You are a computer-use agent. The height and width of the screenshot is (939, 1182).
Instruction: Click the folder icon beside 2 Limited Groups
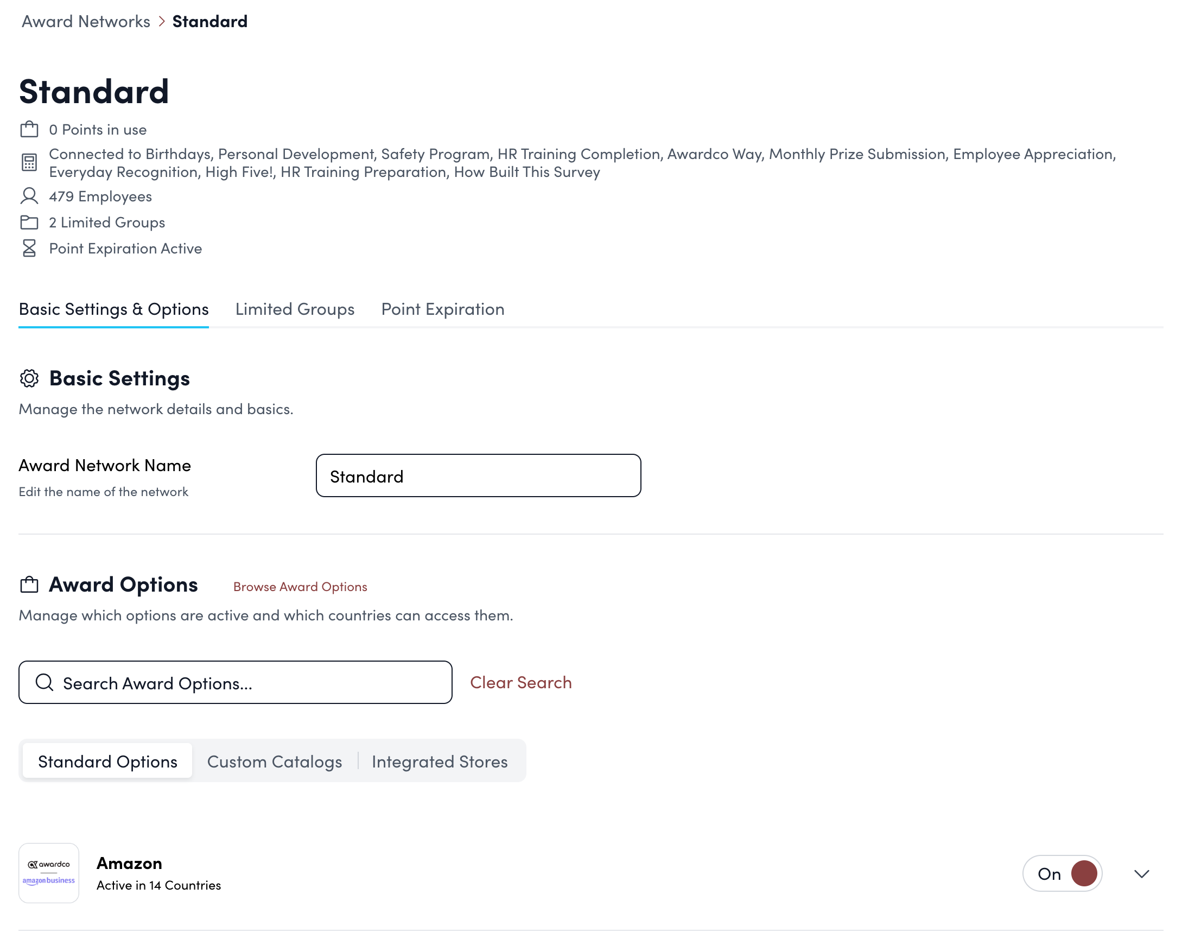tap(30, 222)
